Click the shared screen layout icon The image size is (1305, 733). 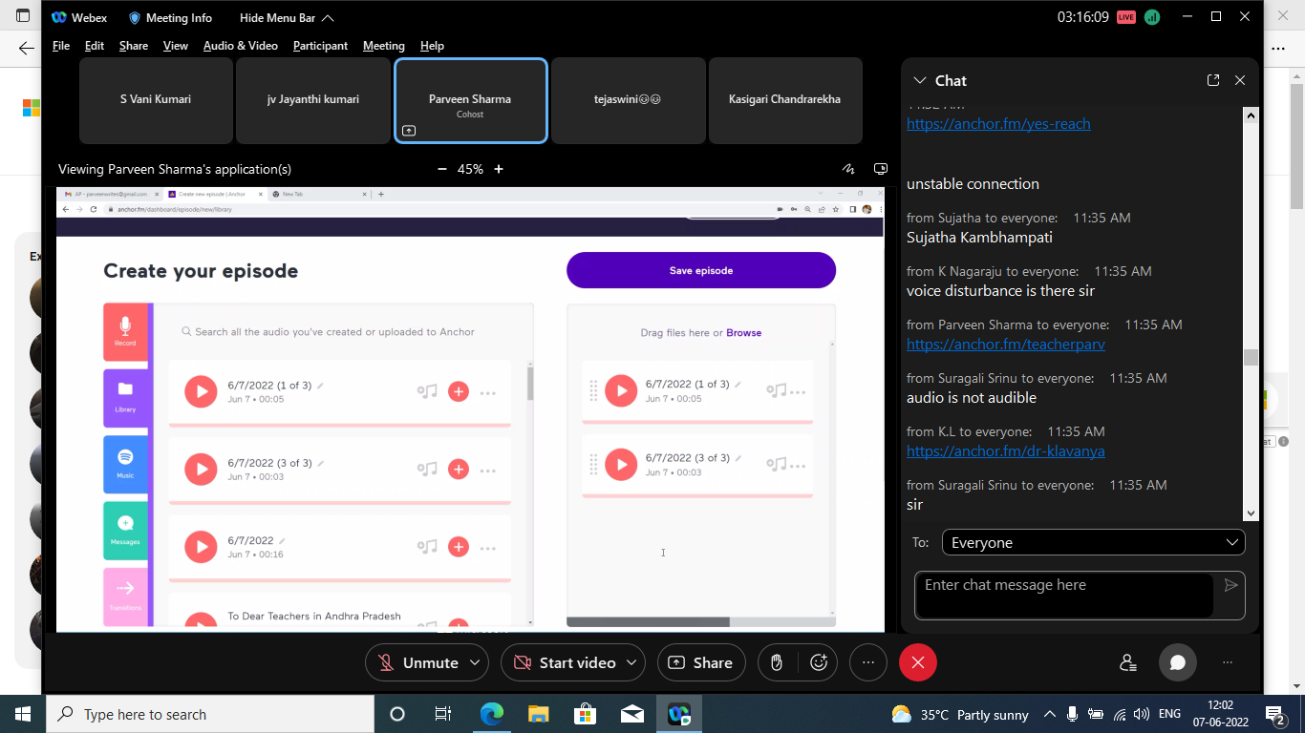880,169
